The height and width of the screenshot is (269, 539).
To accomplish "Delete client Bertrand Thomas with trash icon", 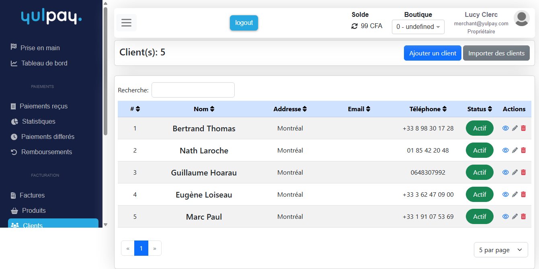I will [523, 128].
